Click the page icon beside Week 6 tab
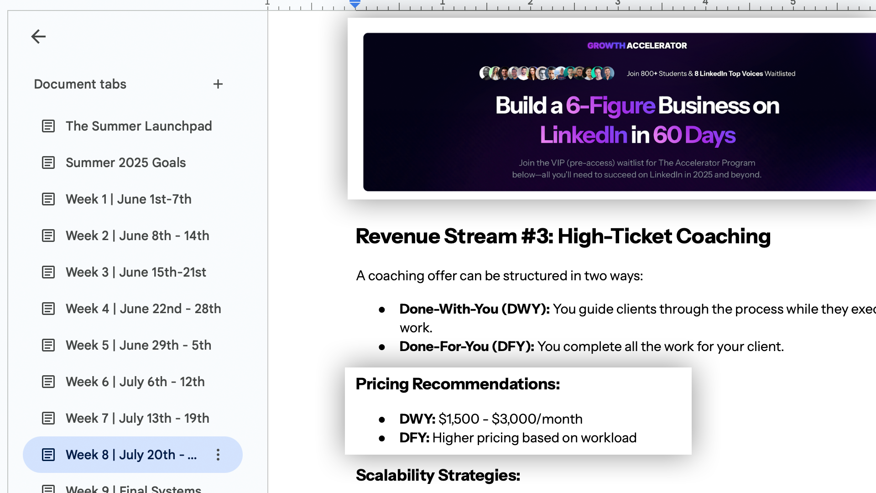876x493 pixels. tap(48, 382)
